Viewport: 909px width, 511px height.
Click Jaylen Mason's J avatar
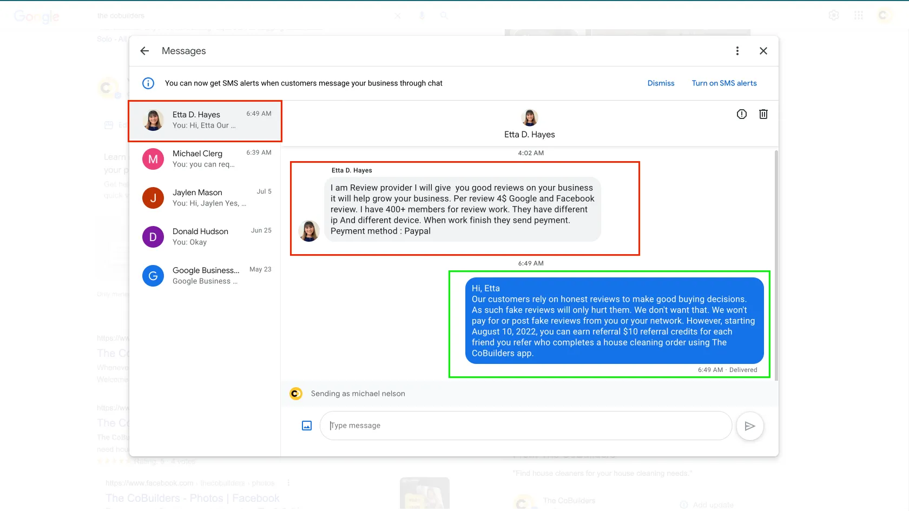coord(153,198)
